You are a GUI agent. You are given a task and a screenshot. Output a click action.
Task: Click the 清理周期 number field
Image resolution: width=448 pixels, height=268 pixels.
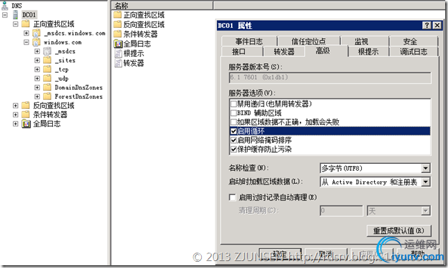341,210
